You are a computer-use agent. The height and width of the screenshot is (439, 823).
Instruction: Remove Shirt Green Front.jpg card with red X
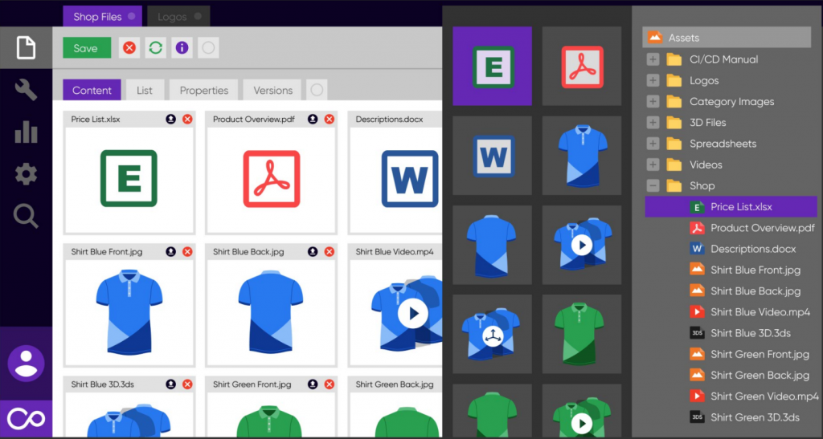point(329,384)
